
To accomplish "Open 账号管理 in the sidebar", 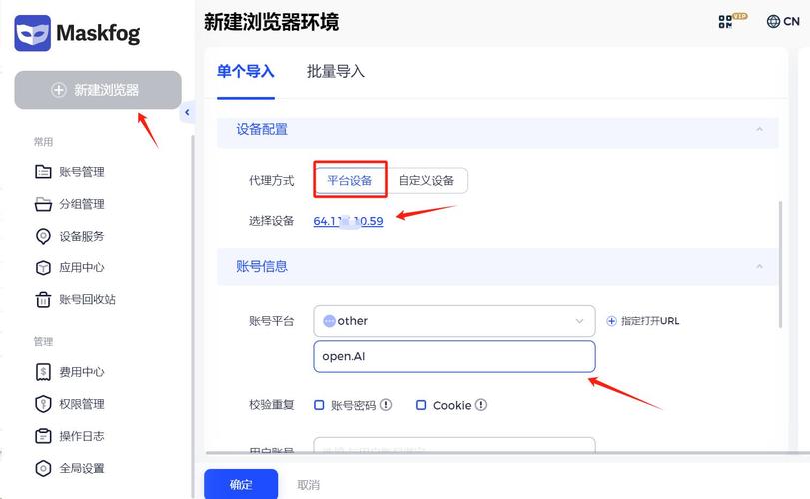I will 82,172.
